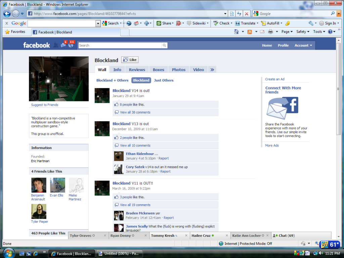
Task: Click "View all 10 comments" link
Action: (135, 145)
